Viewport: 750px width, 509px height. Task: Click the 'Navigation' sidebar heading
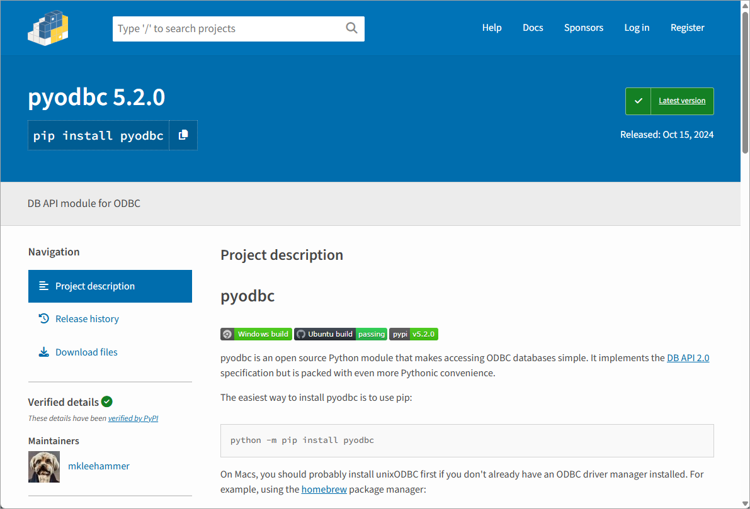coord(54,252)
